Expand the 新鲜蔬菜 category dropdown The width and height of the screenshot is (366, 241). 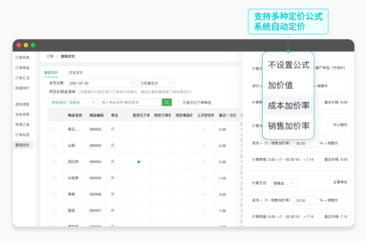[x=73, y=103]
